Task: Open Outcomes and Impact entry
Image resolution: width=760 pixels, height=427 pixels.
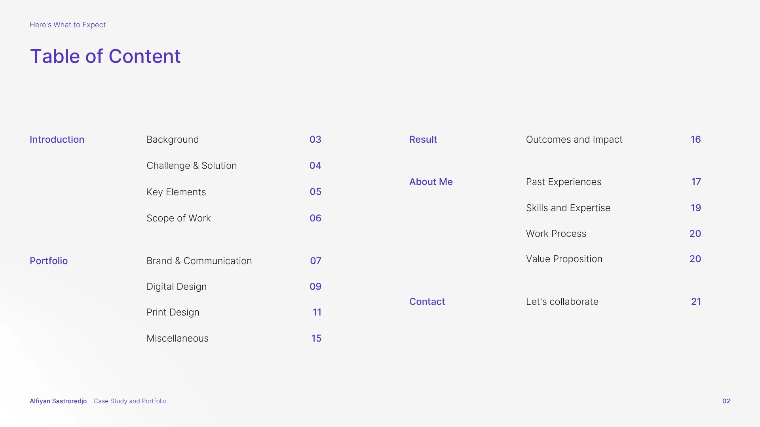Action: 574,140
